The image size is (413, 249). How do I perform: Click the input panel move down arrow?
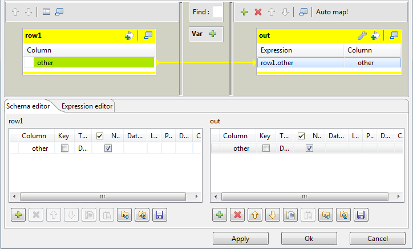coord(29,12)
